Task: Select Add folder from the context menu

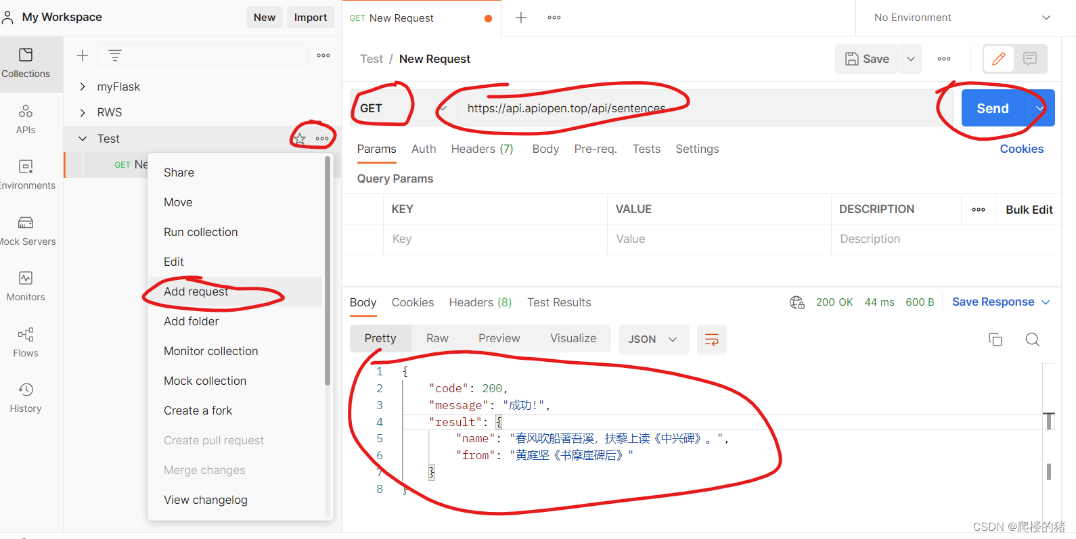Action: point(192,321)
